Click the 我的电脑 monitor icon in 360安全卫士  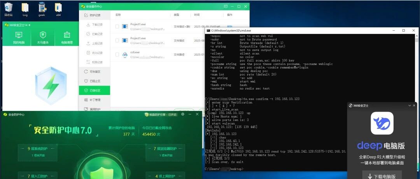(19, 35)
